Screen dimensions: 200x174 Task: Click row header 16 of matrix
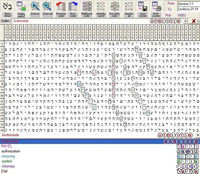point(2,130)
